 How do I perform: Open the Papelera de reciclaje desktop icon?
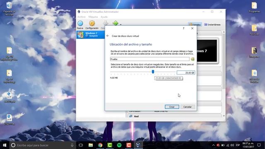click(x=9, y=9)
